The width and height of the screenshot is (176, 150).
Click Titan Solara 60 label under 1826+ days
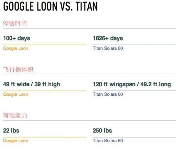pos(108,48)
